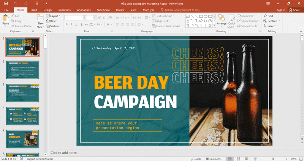The height and width of the screenshot is (161, 304).
Task: Toggle Italic formatting
Action: pyautogui.click(x=71, y=24)
